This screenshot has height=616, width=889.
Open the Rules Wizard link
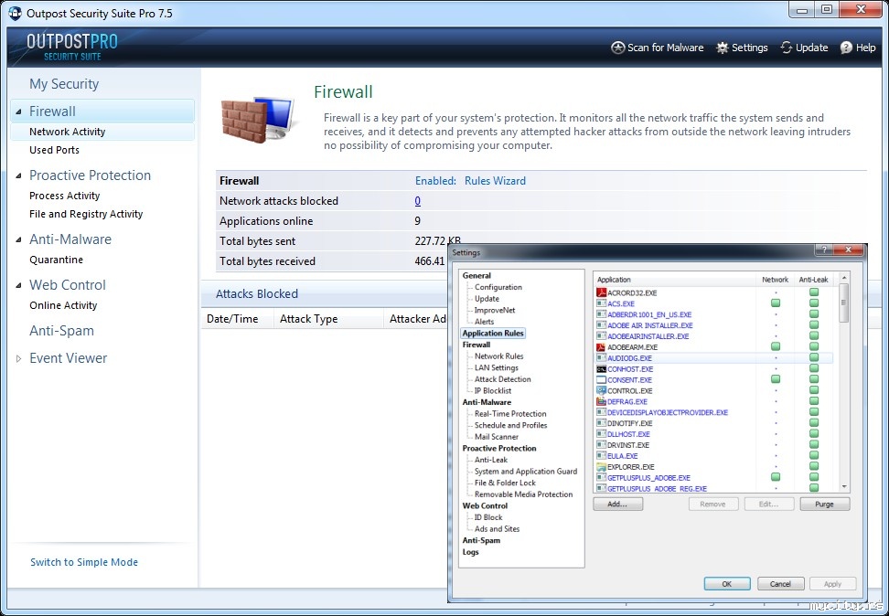tap(495, 181)
